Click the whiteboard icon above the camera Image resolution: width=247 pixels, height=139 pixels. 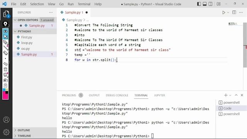click(x=5, y=75)
